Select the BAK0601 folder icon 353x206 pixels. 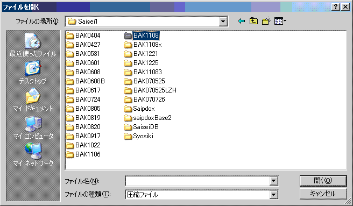[70, 63]
